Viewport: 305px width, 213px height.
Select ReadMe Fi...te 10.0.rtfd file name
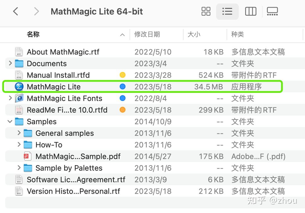click(x=67, y=110)
